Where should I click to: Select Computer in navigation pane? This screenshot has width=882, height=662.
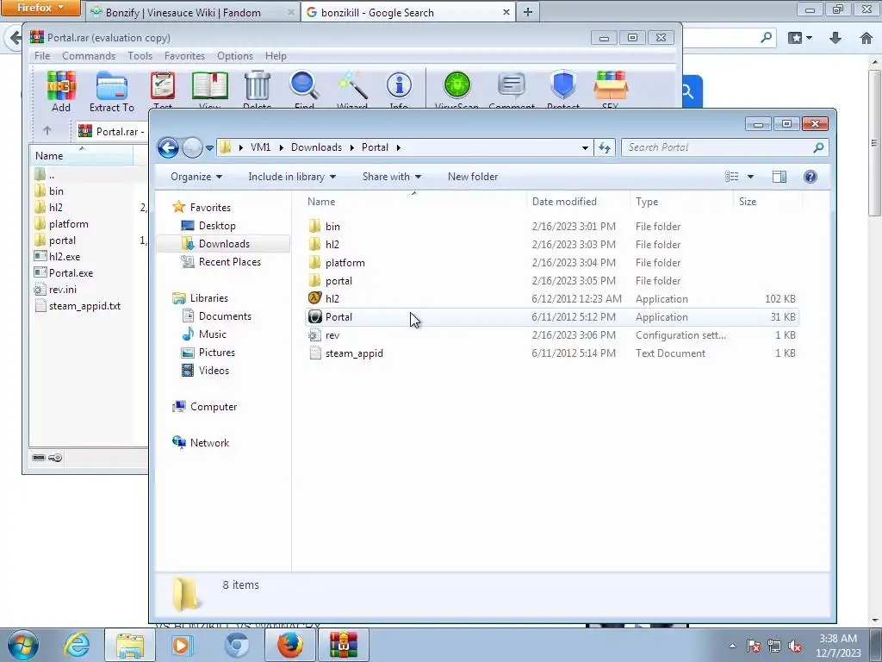click(x=214, y=407)
